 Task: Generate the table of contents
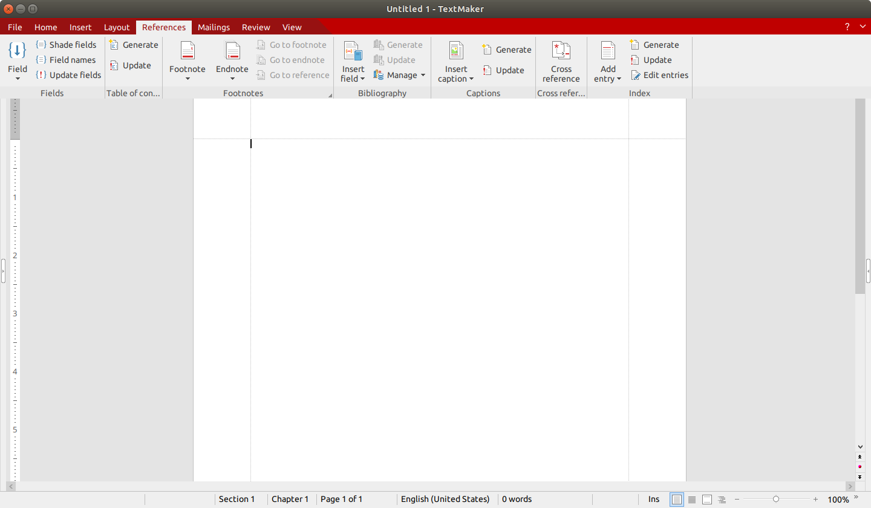pyautogui.click(x=134, y=45)
